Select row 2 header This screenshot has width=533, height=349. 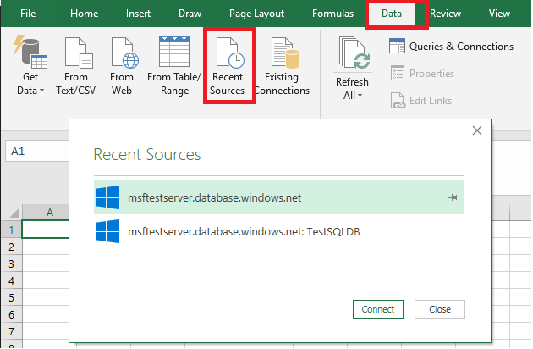click(12, 247)
